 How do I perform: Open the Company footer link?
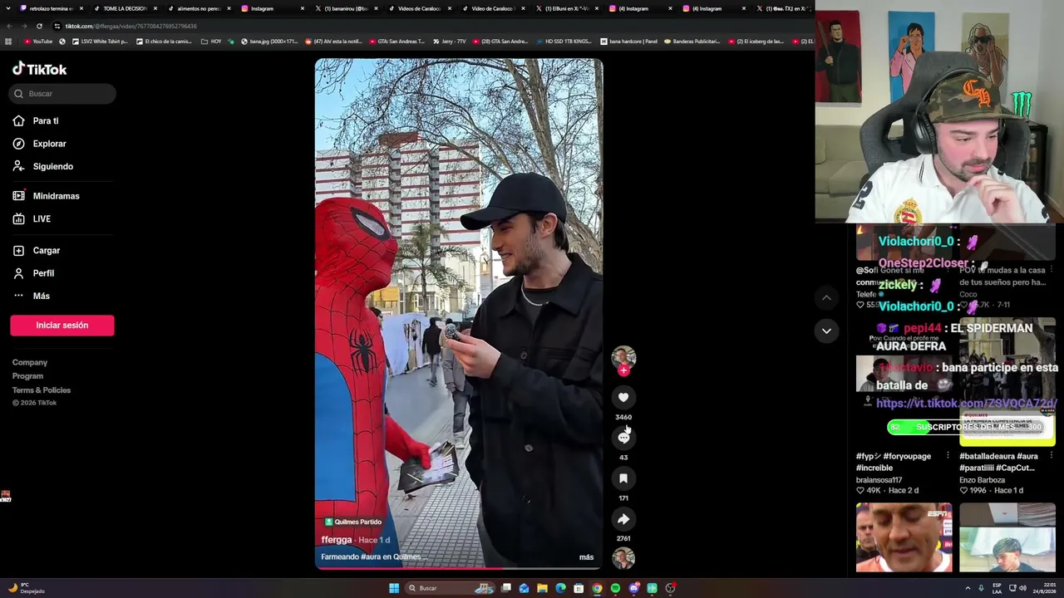pos(30,363)
